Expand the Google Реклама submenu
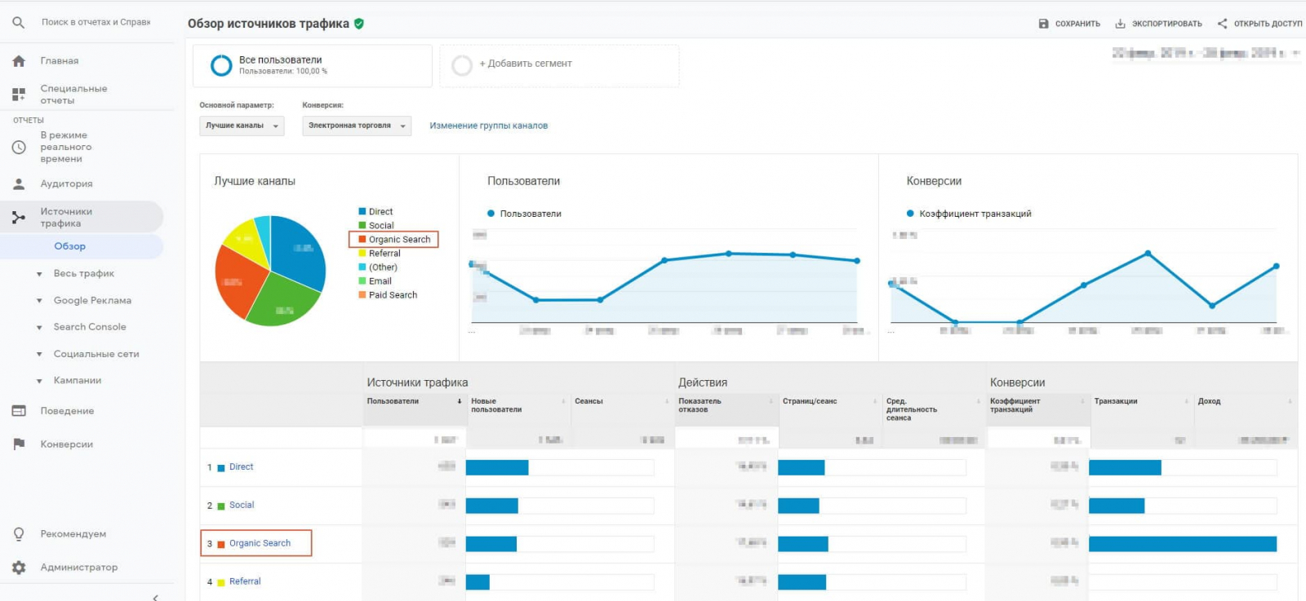 point(91,301)
